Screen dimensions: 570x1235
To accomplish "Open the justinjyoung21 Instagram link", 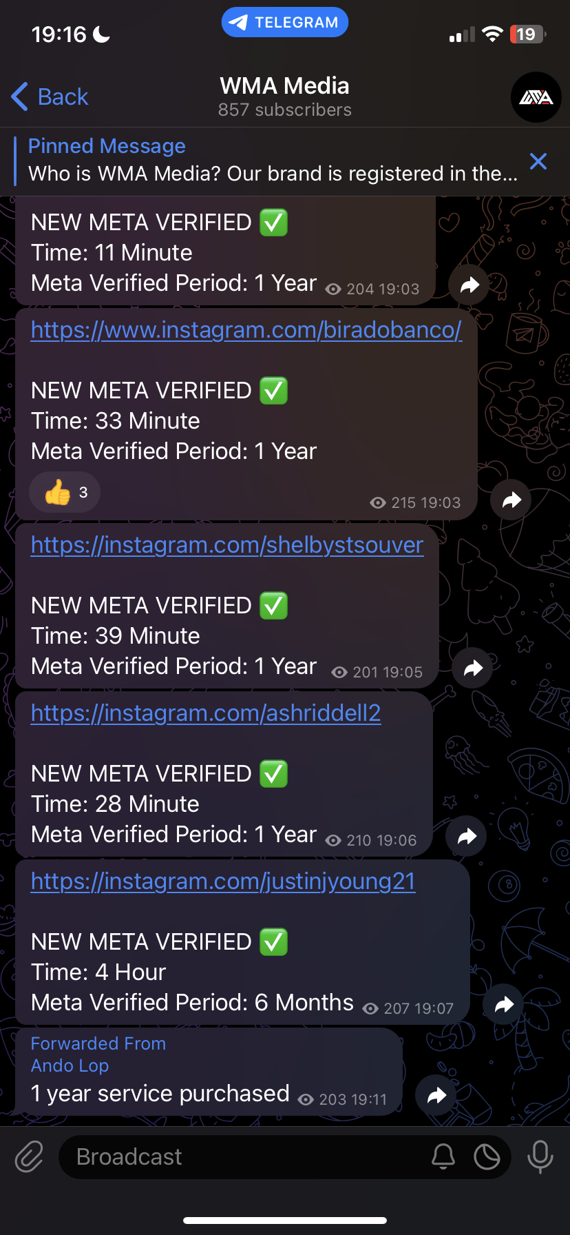I will (x=223, y=881).
